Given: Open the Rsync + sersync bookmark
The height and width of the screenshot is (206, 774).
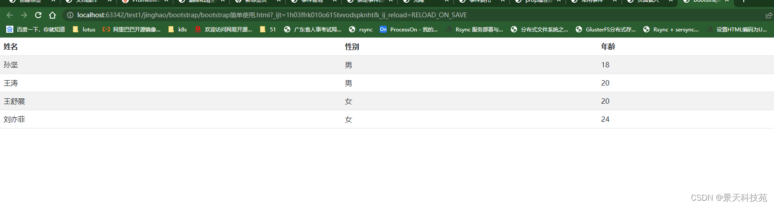Looking at the screenshot, I should 671,29.
